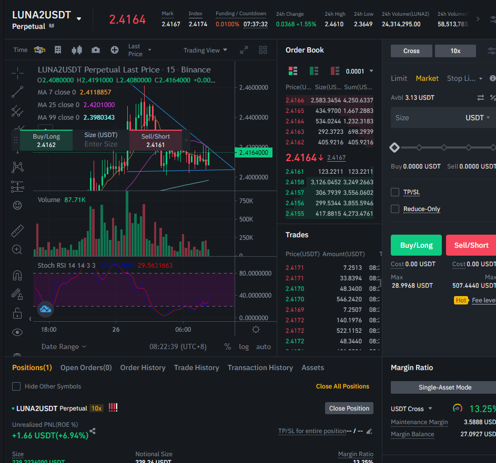Choose the pitchfork drawing tool
The height and width of the screenshot is (463, 496).
click(17, 111)
